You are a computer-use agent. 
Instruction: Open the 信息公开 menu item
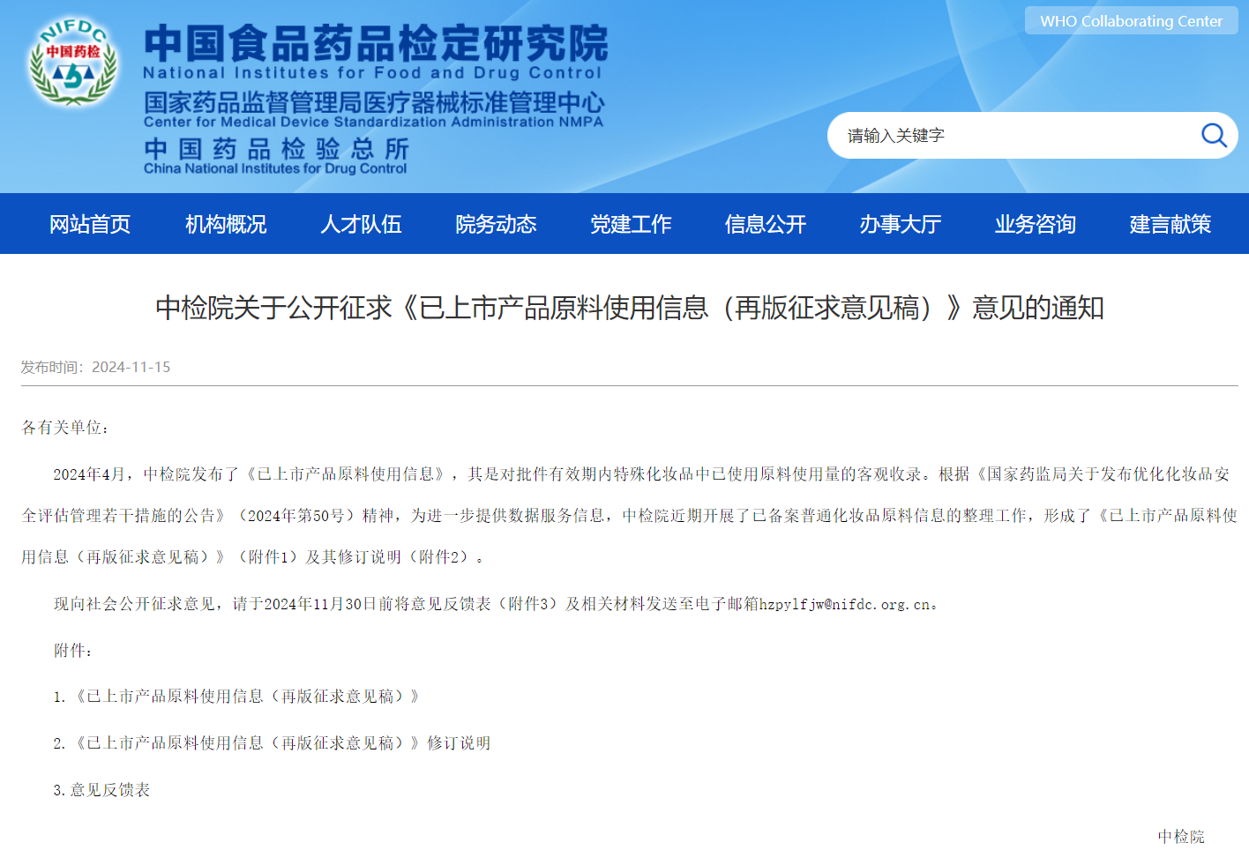[x=766, y=224]
